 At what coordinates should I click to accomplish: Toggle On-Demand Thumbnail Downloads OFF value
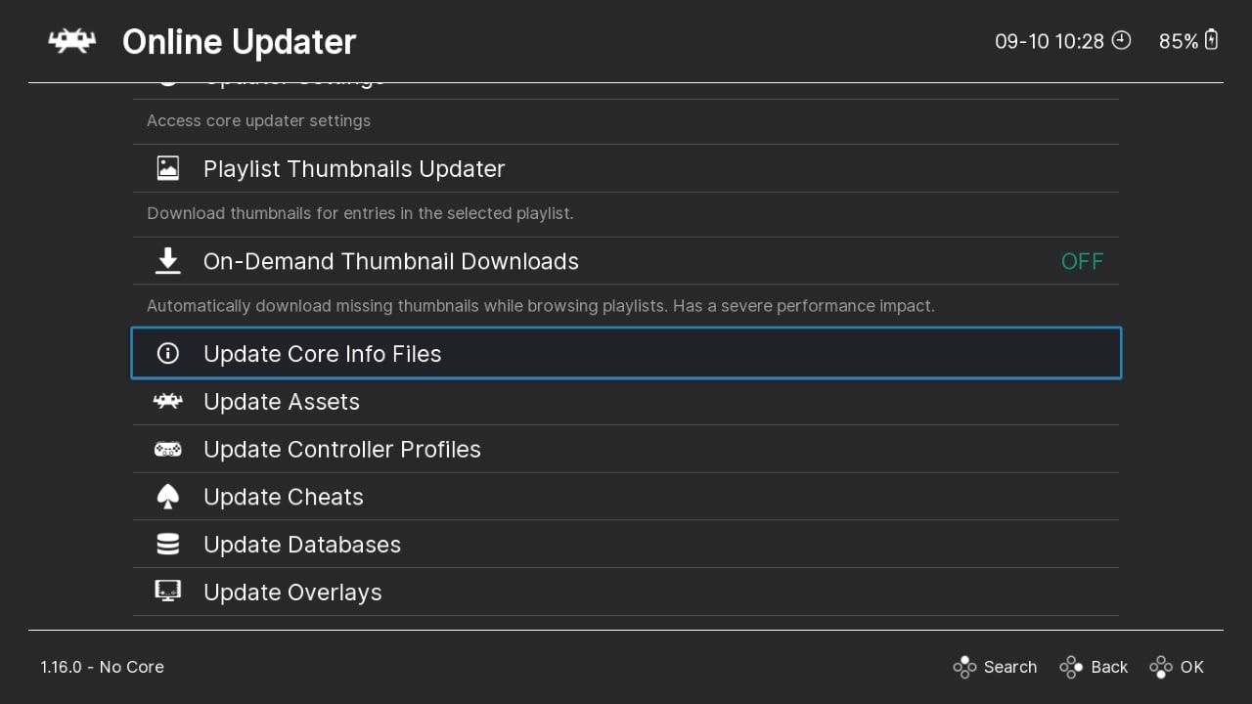[x=1082, y=261]
